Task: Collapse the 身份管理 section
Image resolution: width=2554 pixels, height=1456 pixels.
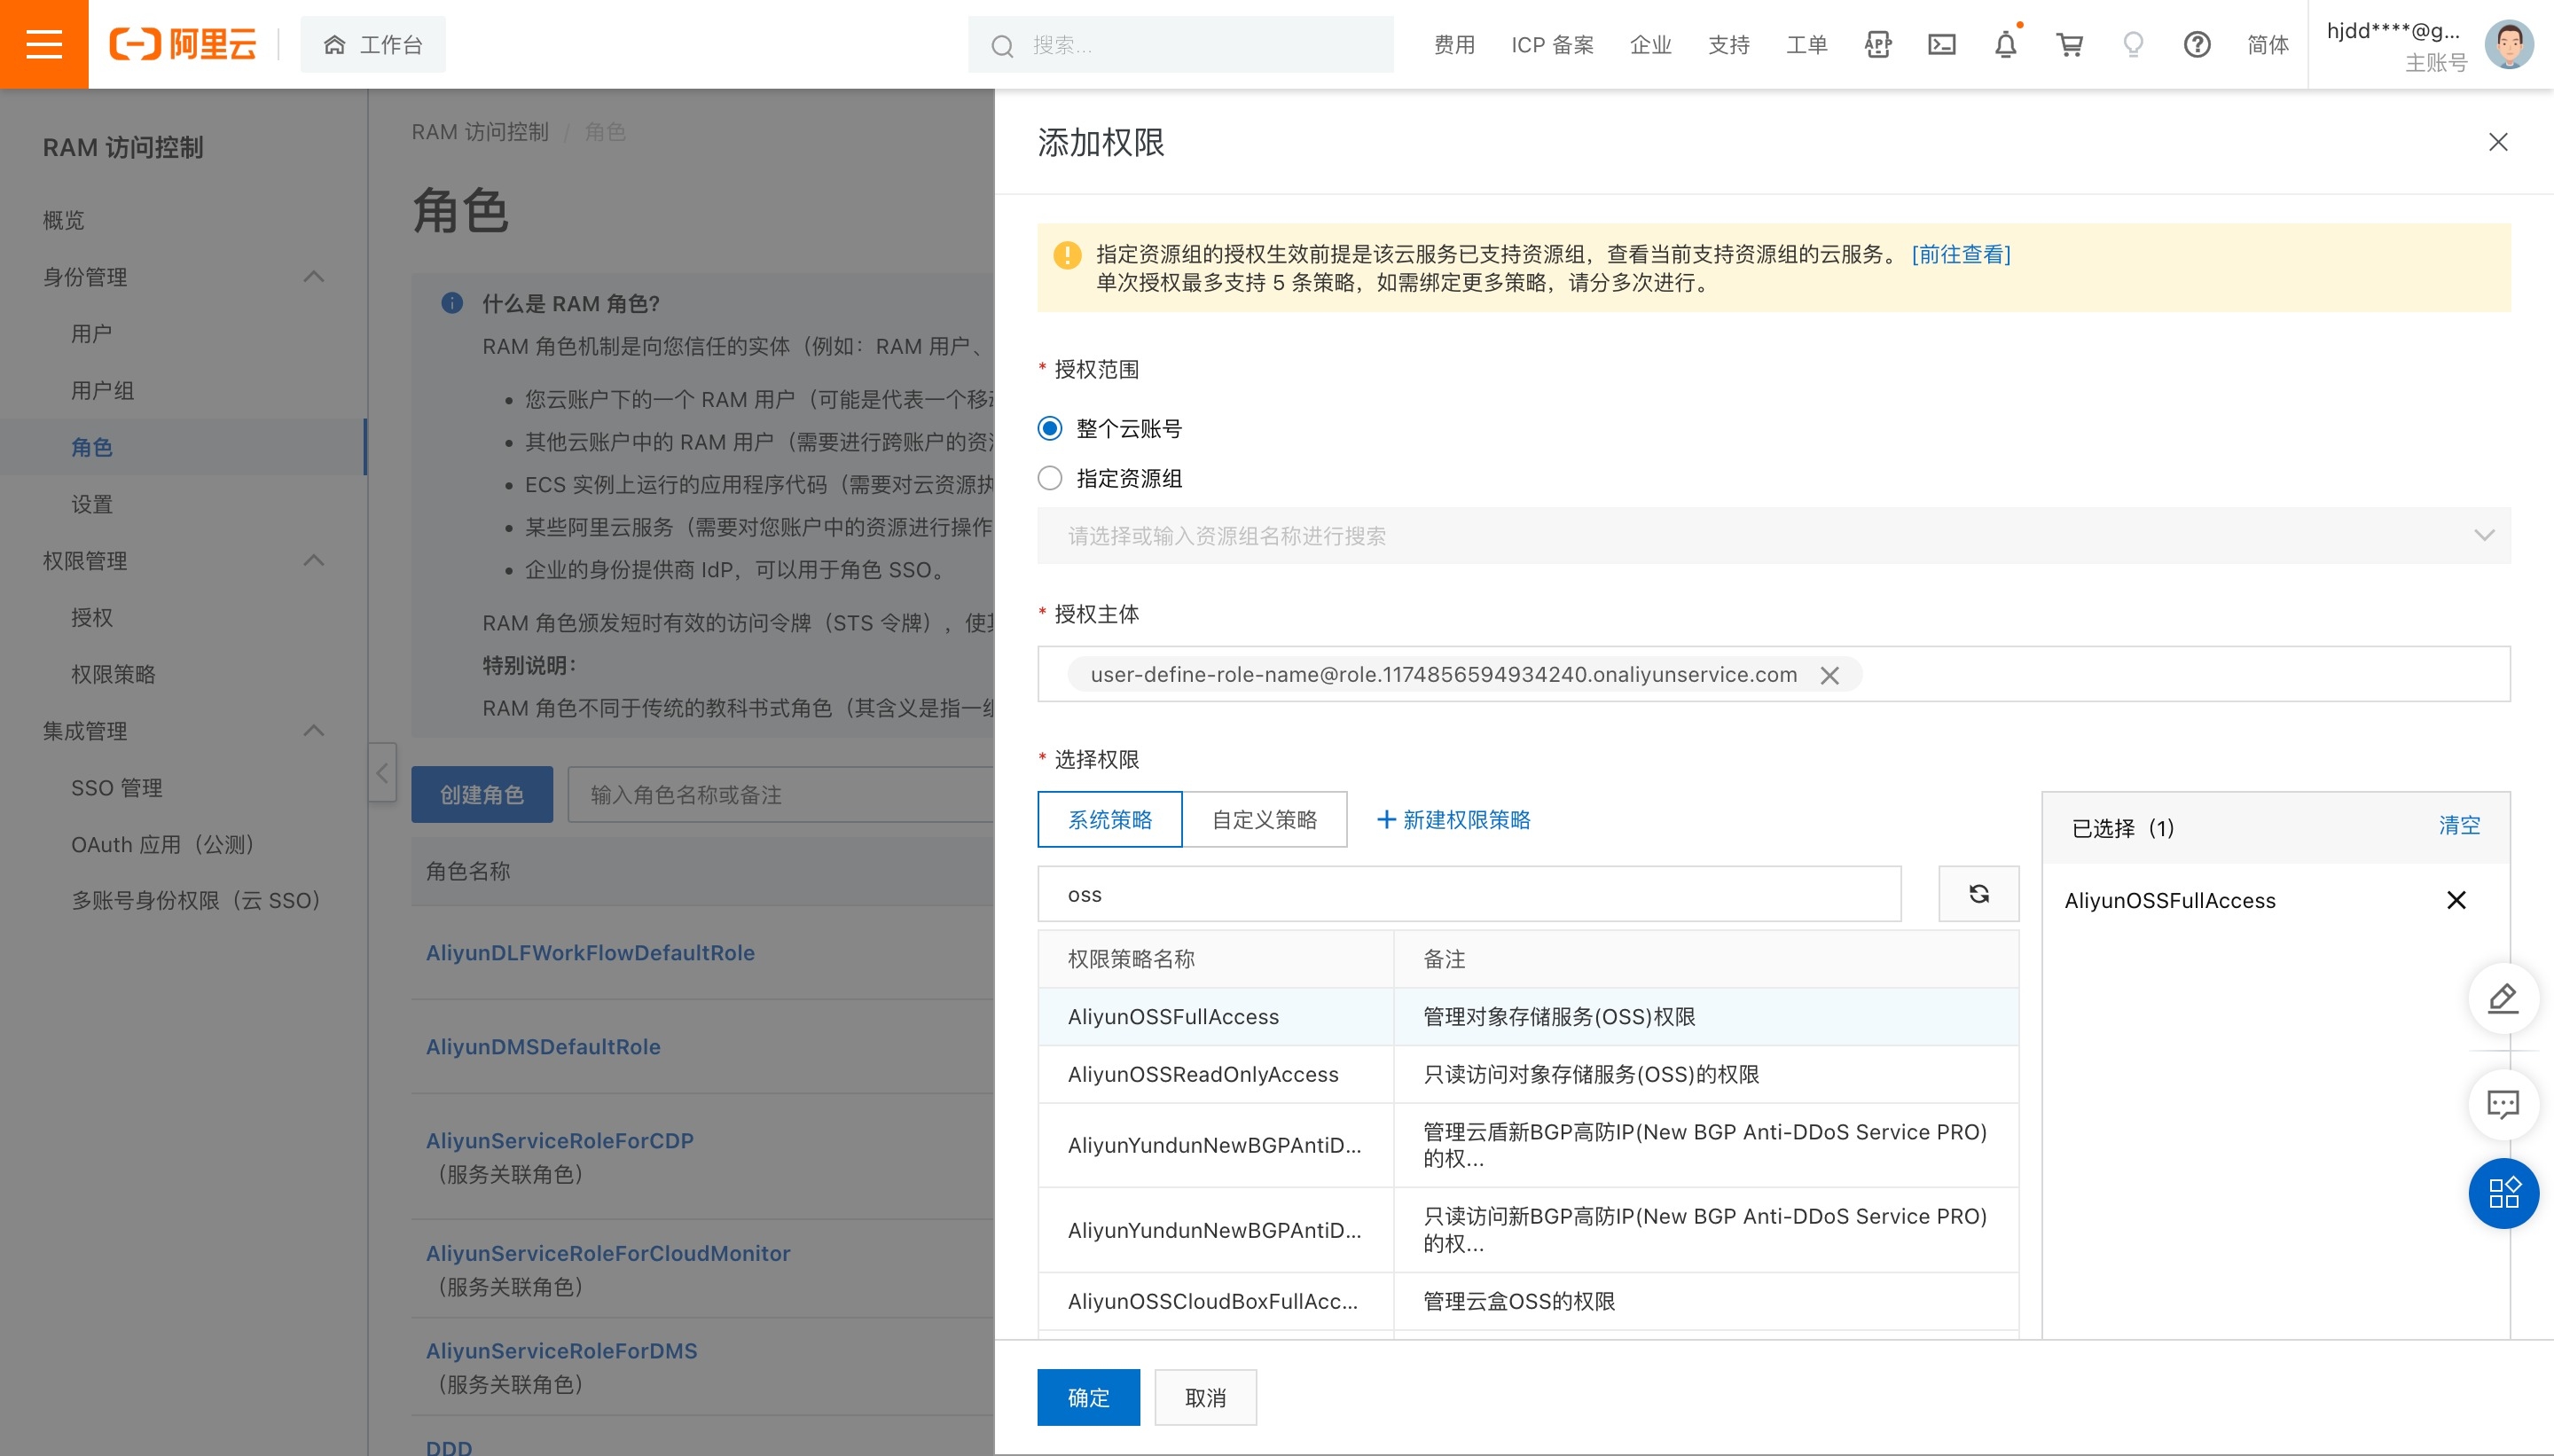Action: click(313, 277)
